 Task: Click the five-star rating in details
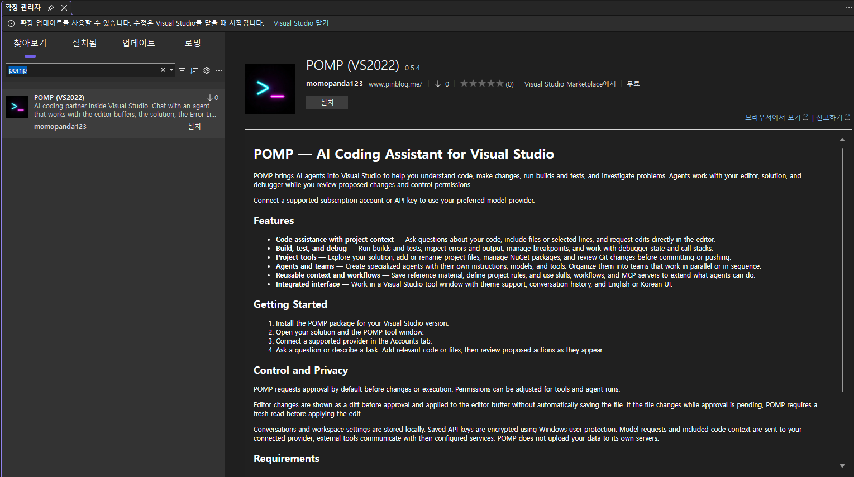click(x=481, y=84)
